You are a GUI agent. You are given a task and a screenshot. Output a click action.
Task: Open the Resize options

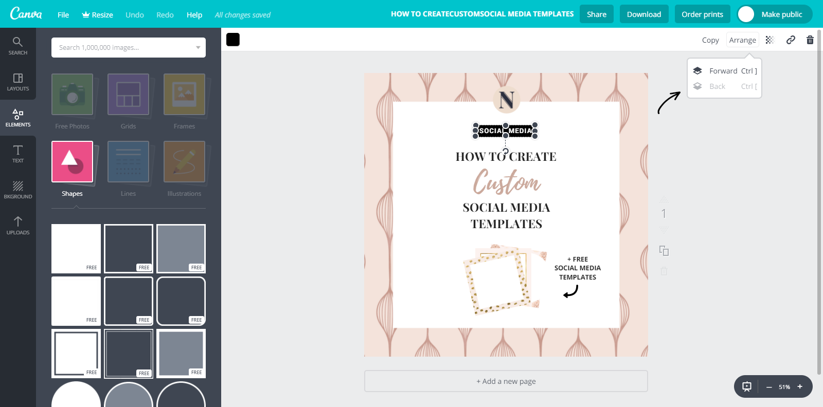(x=97, y=15)
